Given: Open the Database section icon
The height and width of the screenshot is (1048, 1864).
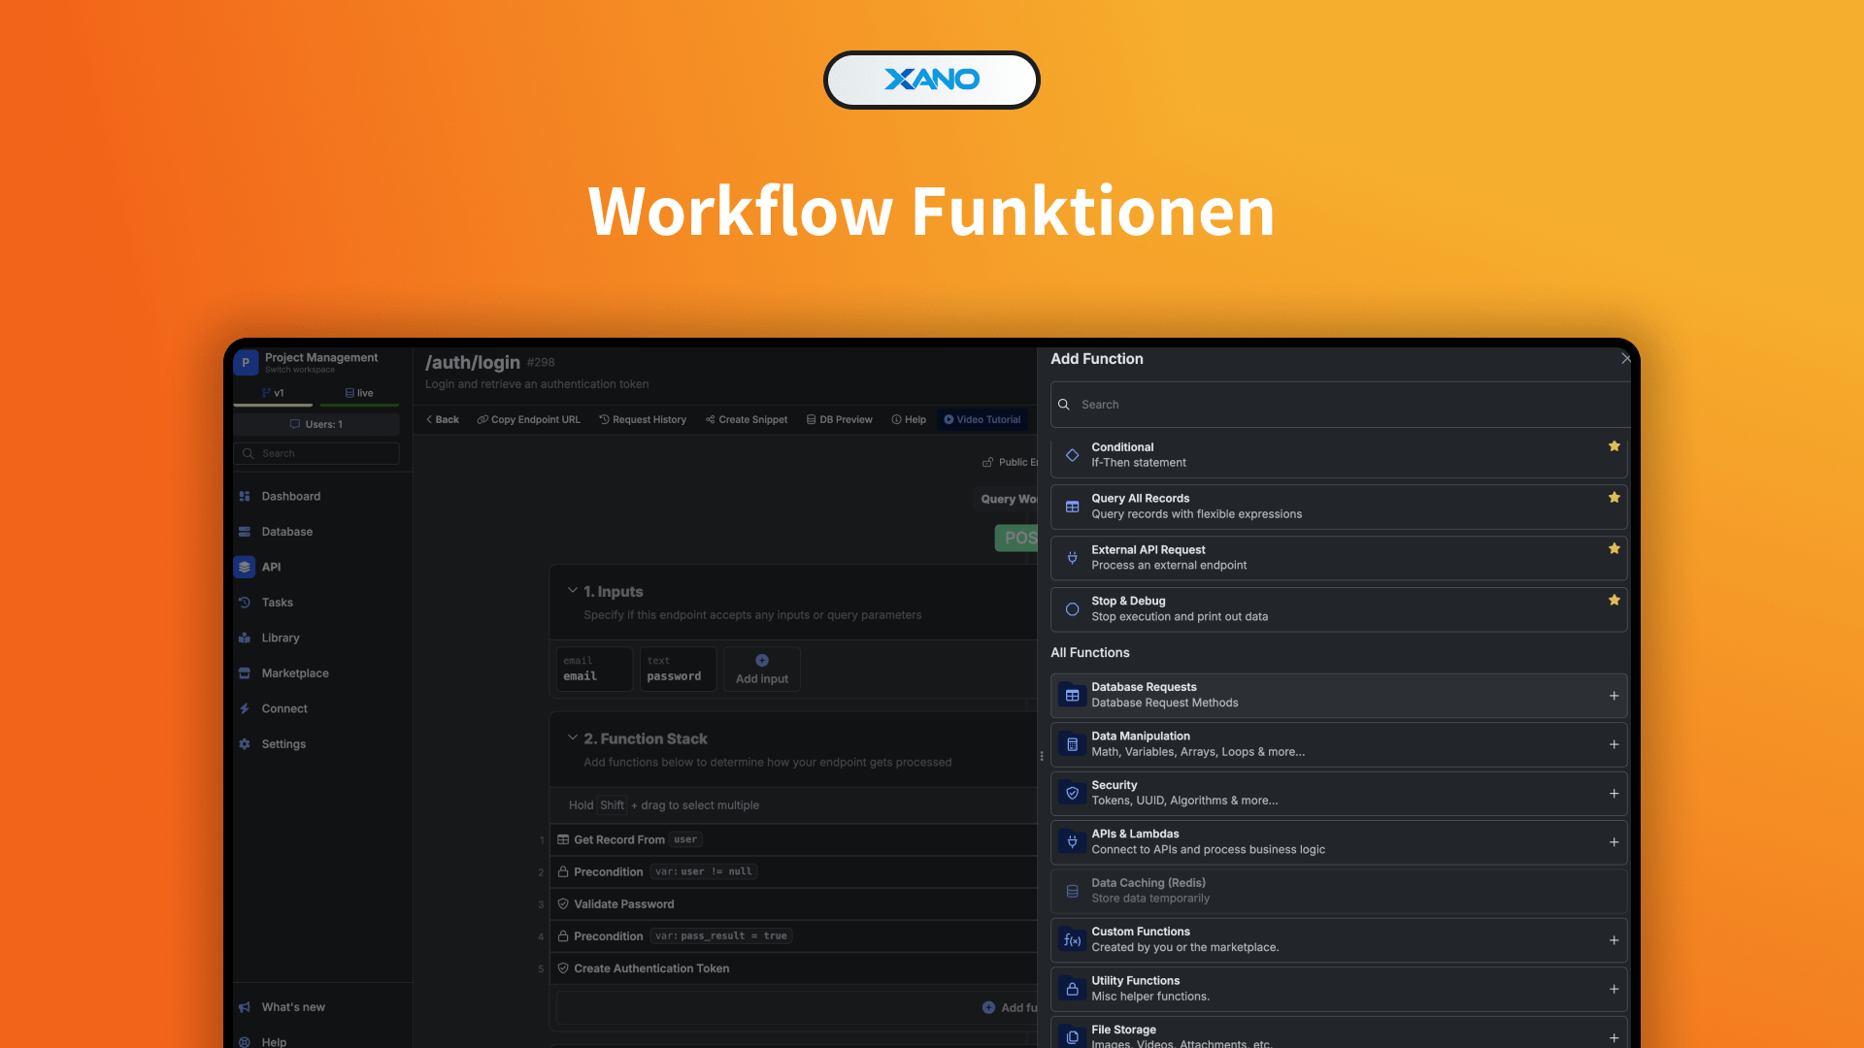Looking at the screenshot, I should click(x=245, y=532).
